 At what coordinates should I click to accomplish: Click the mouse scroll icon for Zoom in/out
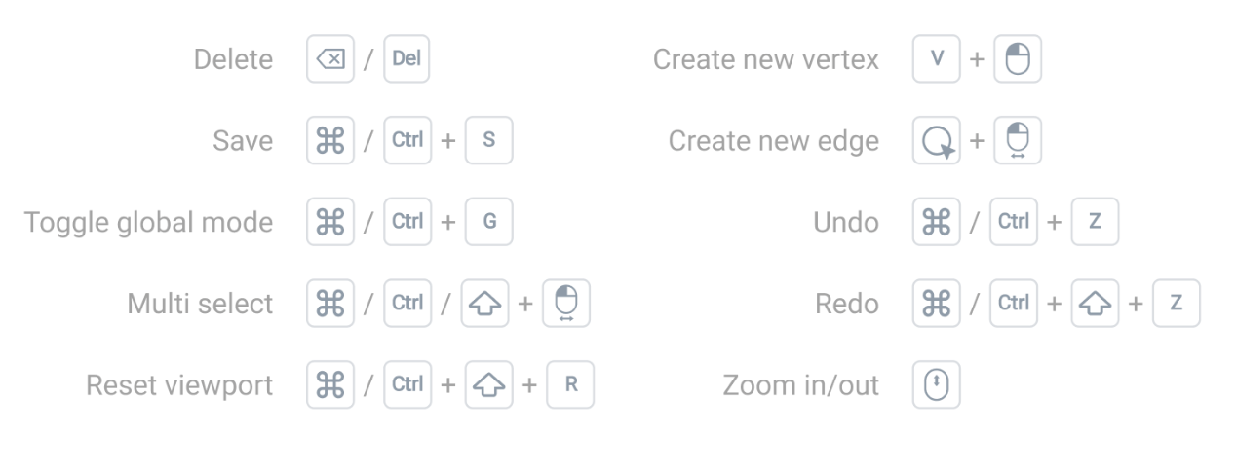(937, 385)
